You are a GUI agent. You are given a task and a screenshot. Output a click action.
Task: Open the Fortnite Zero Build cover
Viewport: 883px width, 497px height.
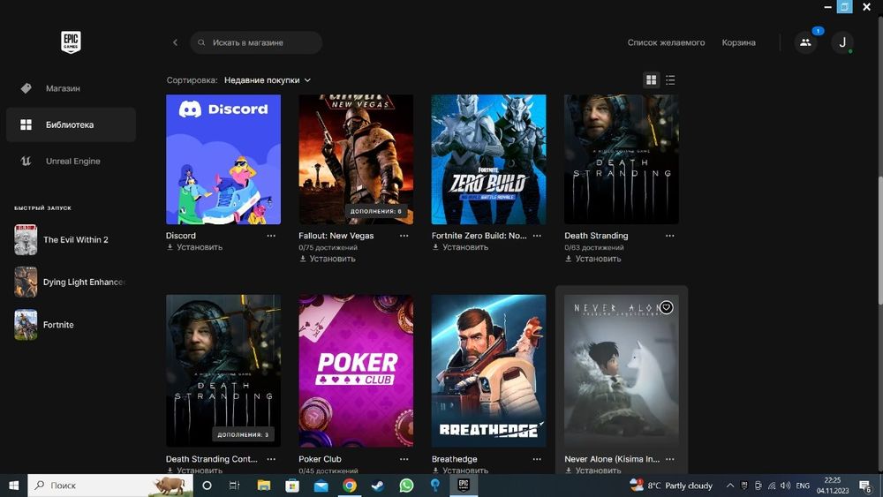pyautogui.click(x=489, y=159)
